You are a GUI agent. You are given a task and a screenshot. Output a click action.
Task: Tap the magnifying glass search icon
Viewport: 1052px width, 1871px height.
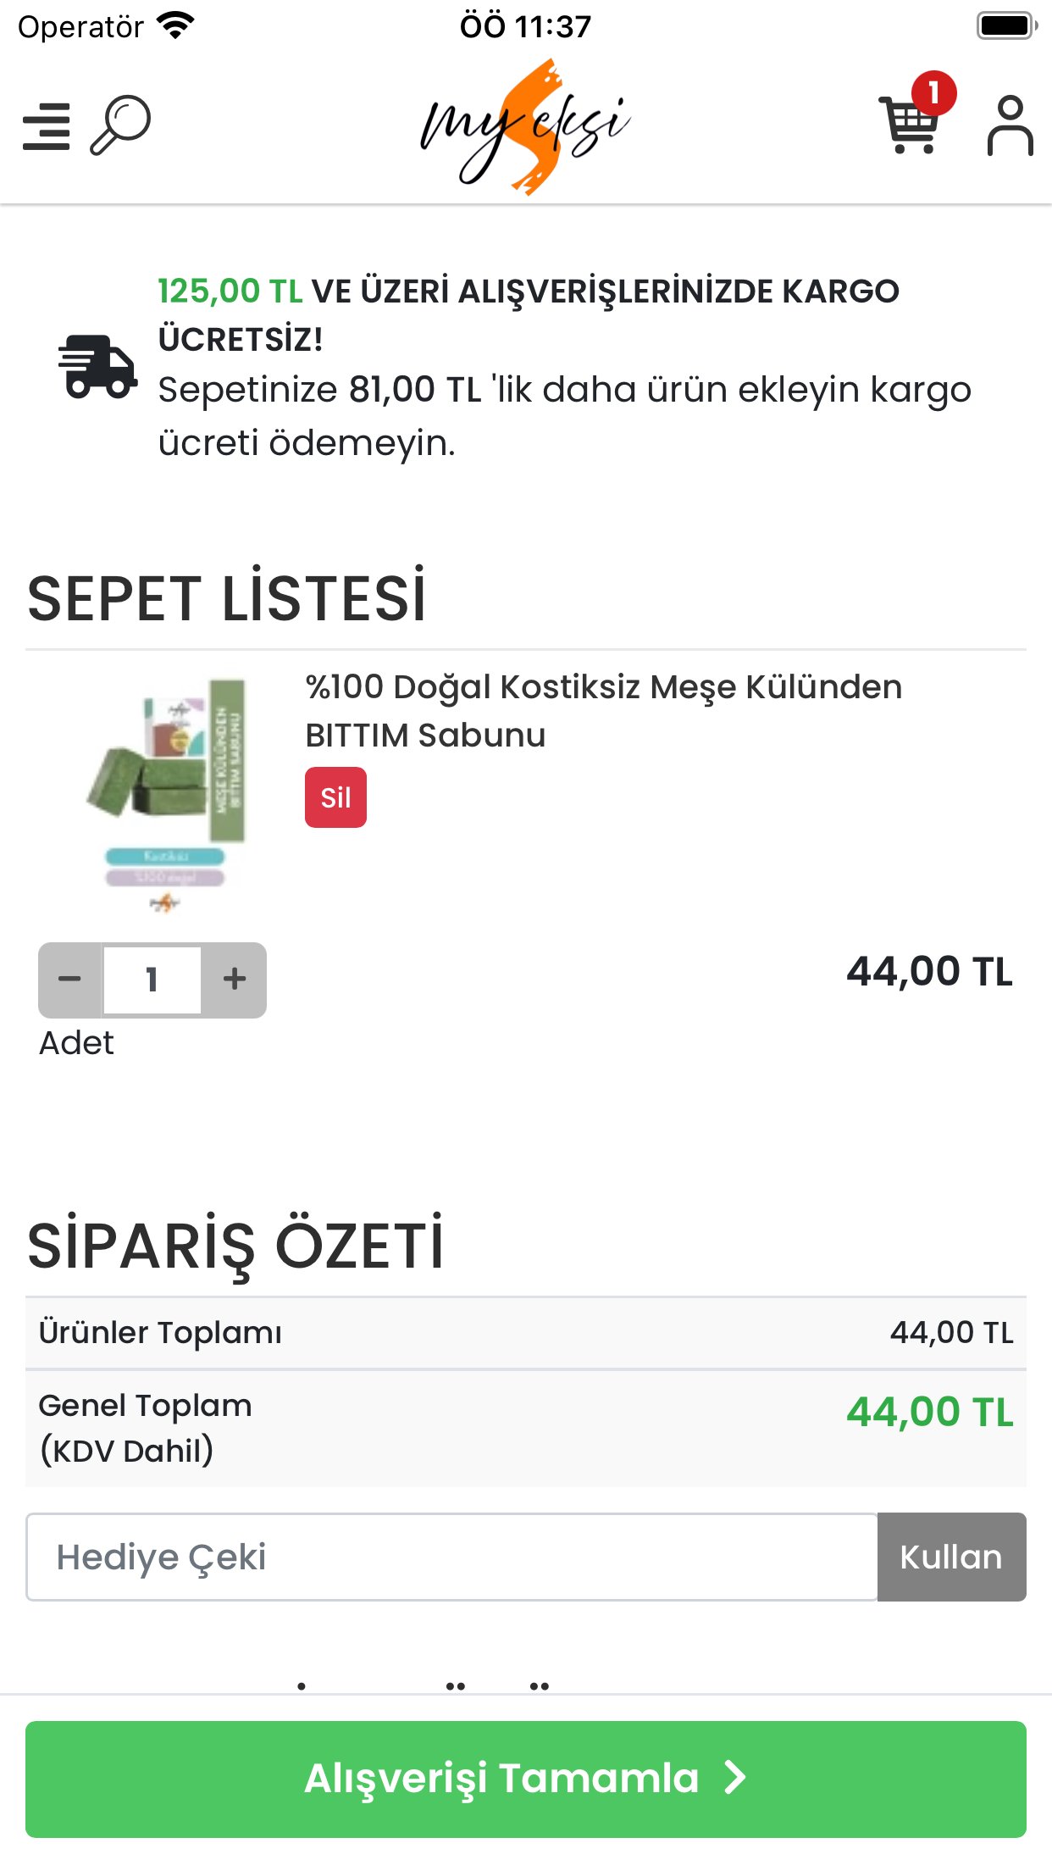click(x=120, y=125)
